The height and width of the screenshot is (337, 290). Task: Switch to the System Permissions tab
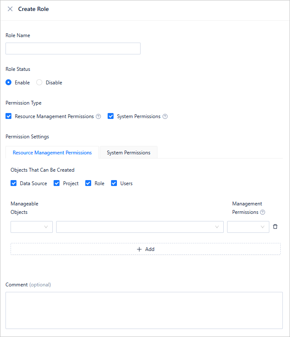click(128, 153)
